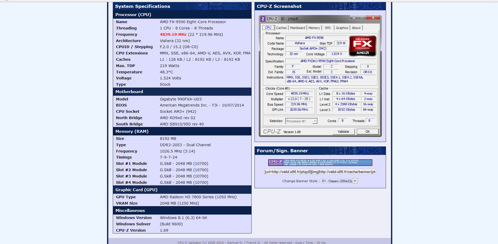Click the Graphic Card (GPU) section header
The width and height of the screenshot is (498, 244).
(x=182, y=190)
